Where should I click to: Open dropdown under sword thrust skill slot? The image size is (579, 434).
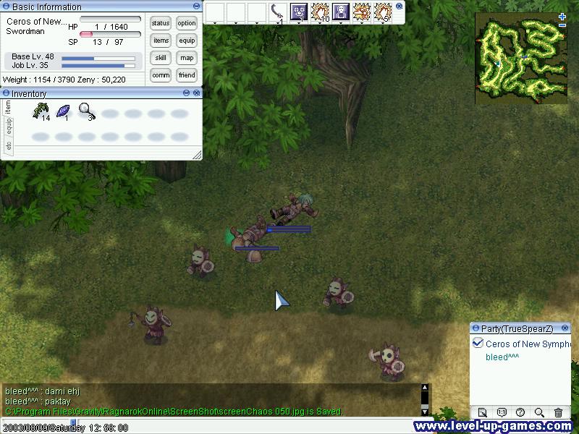[362, 23]
